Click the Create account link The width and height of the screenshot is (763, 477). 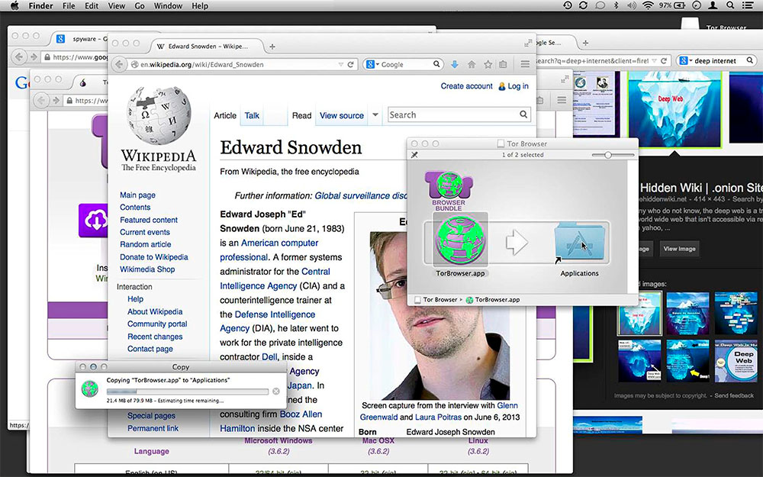(x=466, y=86)
